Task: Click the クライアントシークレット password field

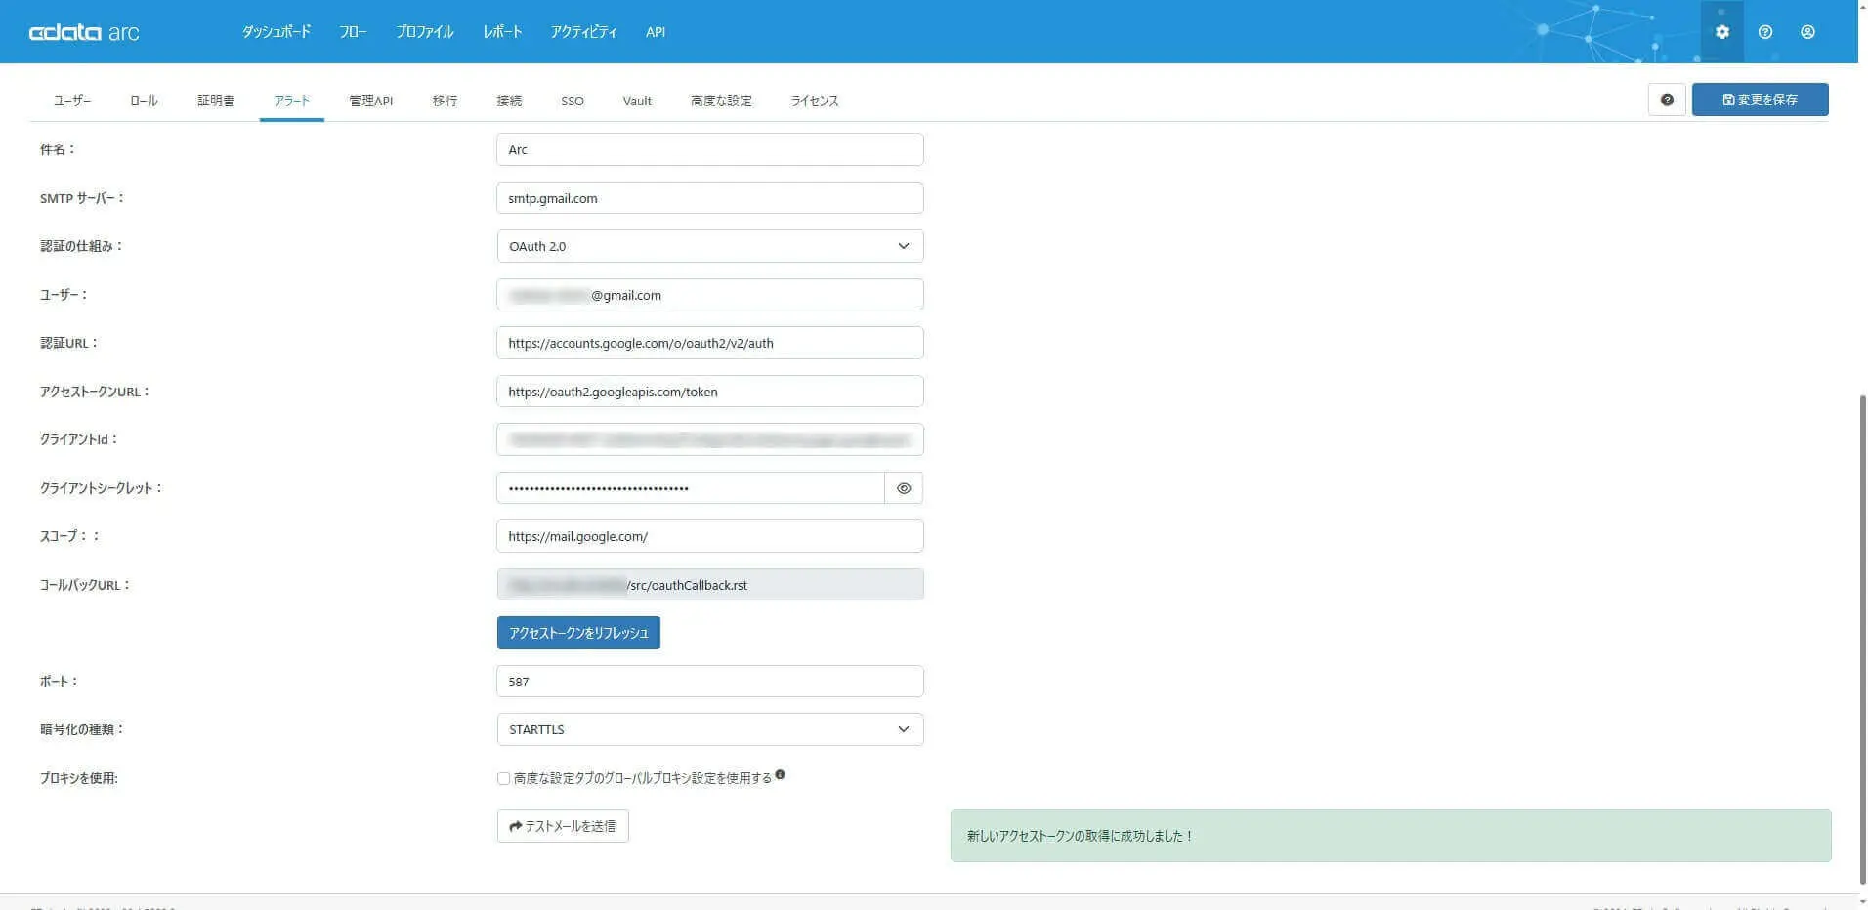Action: tap(691, 488)
